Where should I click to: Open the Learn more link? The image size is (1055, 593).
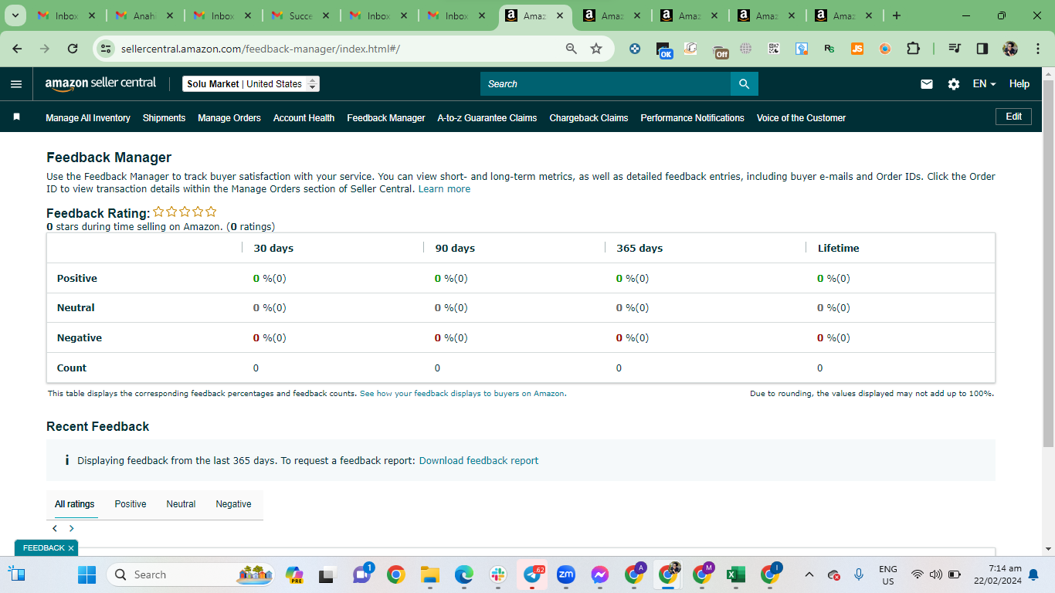coord(444,189)
